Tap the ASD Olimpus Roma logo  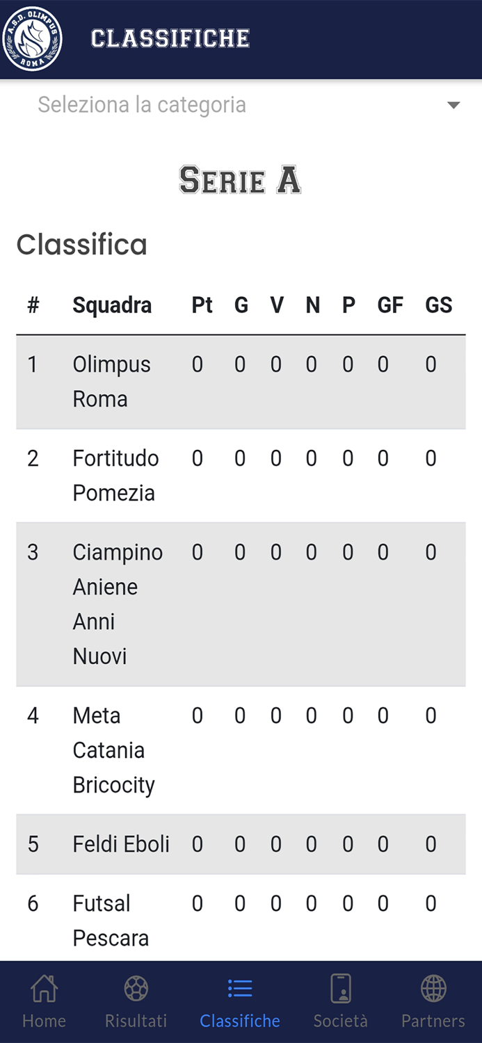33,39
